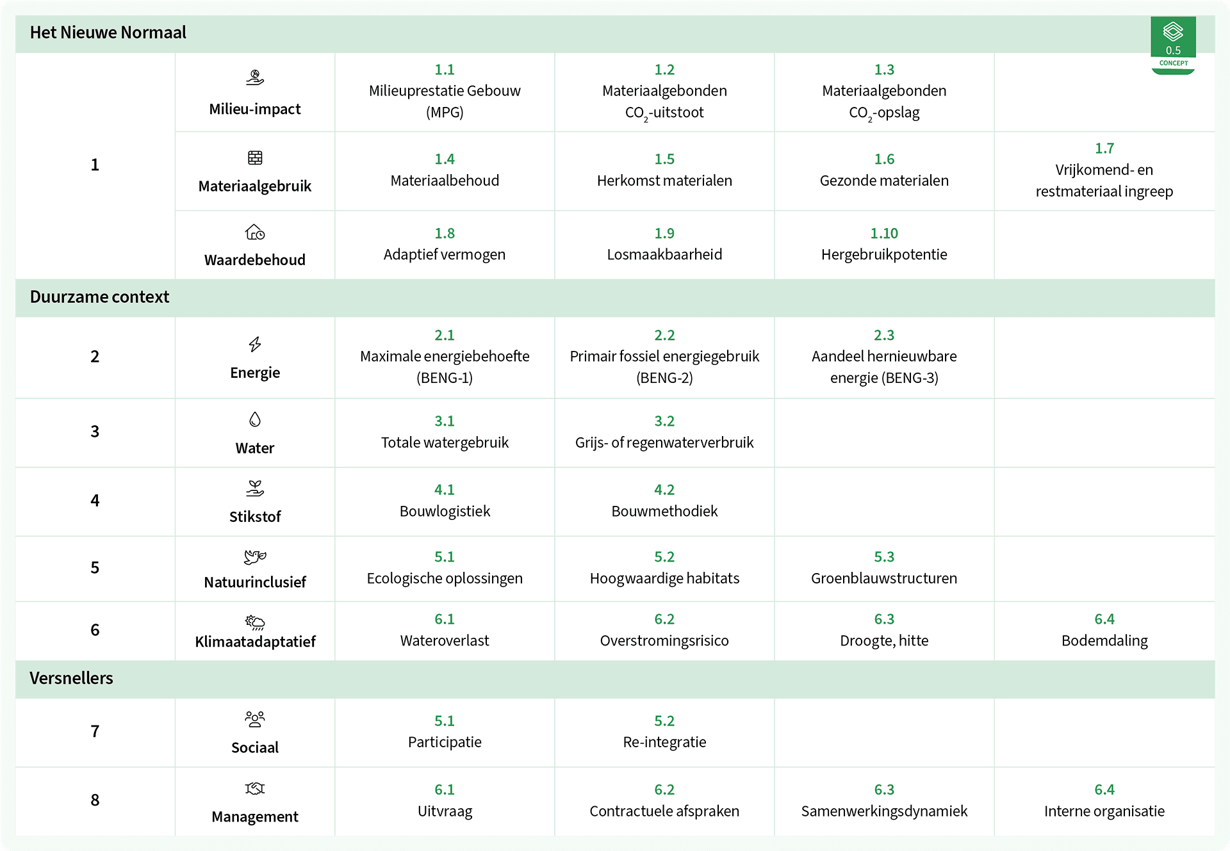Open 2.2 Primair fossiel energiegebruik cell

[664, 357]
